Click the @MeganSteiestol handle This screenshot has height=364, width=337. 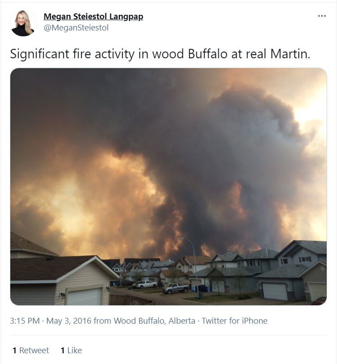pyautogui.click(x=76, y=28)
